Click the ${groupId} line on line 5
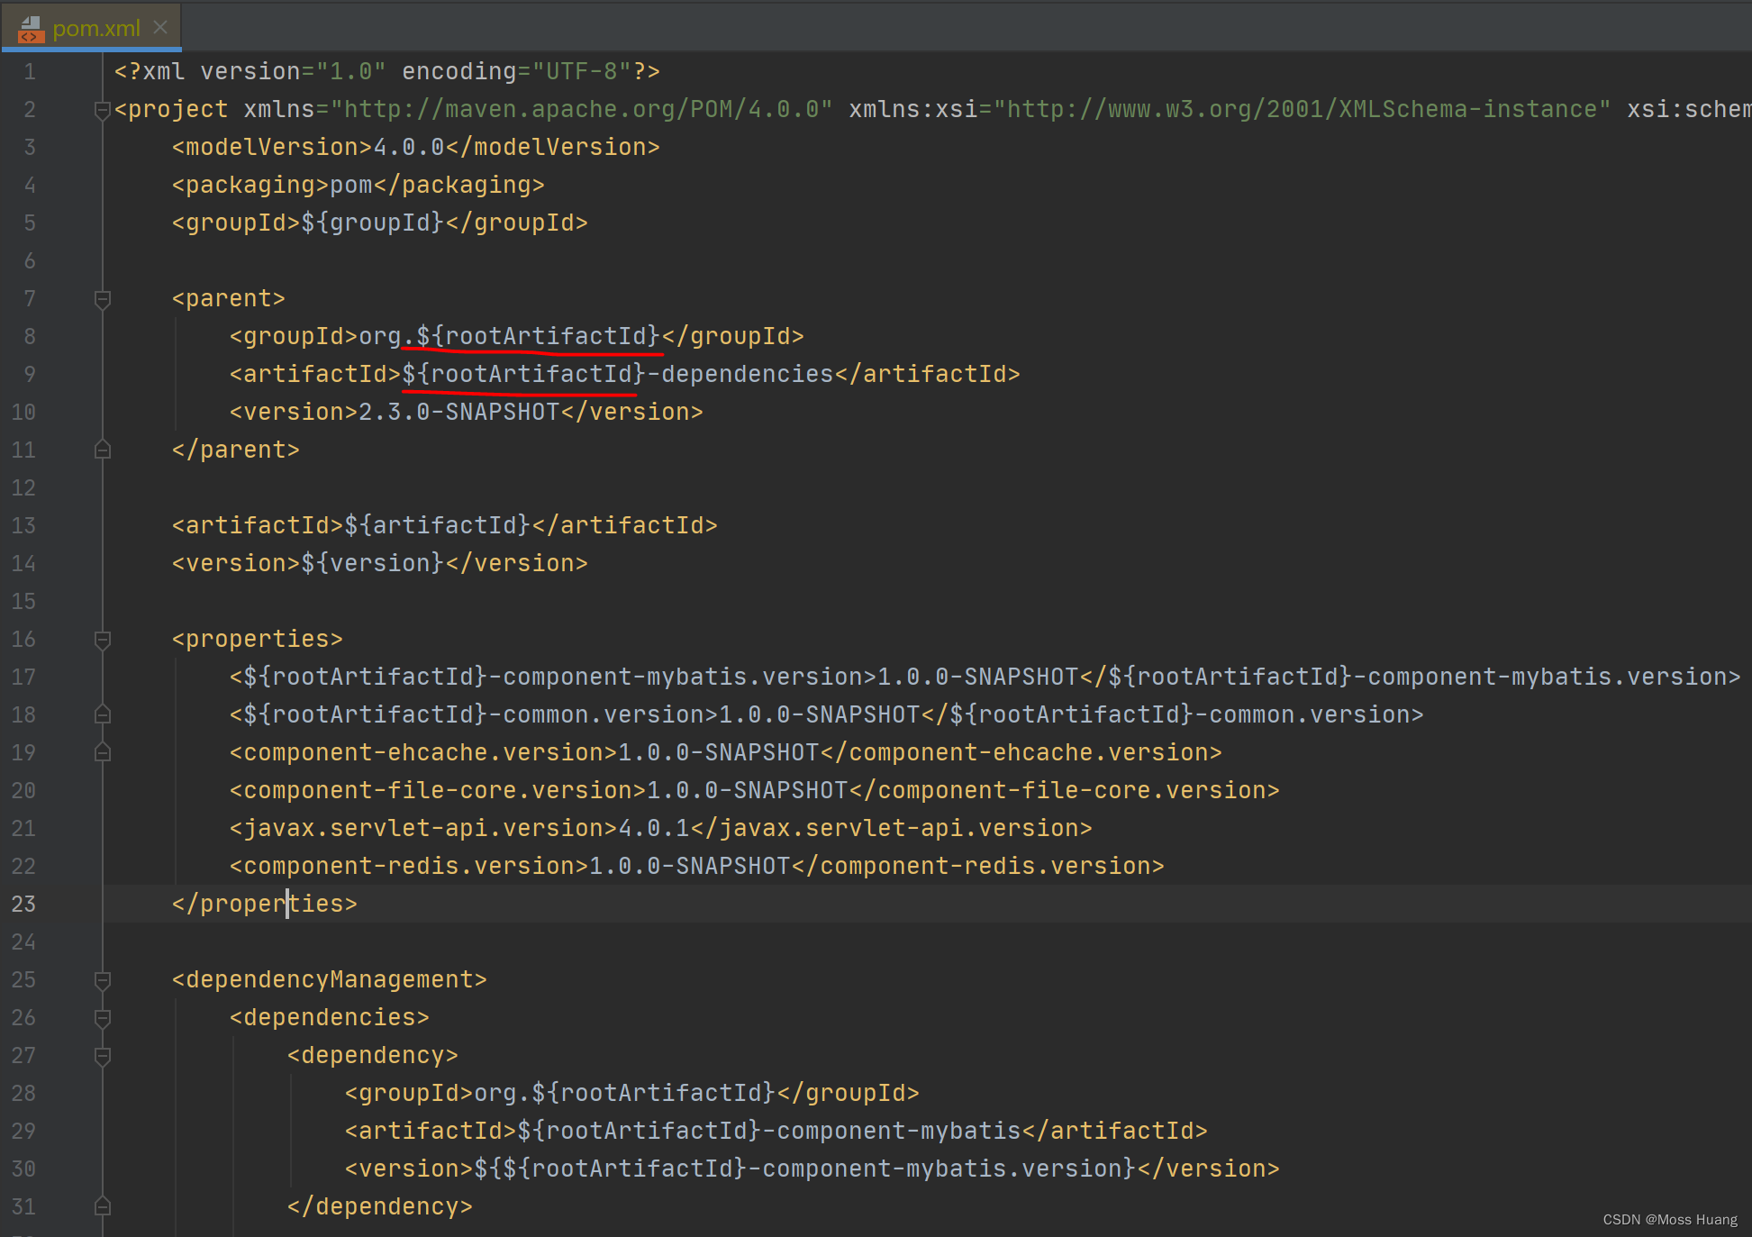This screenshot has width=1752, height=1237. 380,223
